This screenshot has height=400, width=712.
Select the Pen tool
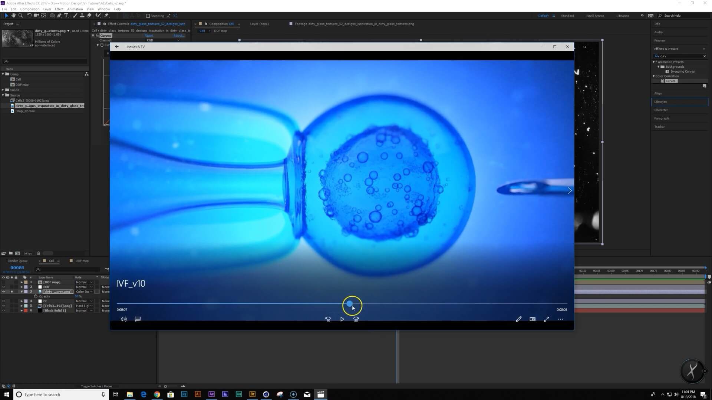pyautogui.click(x=59, y=16)
